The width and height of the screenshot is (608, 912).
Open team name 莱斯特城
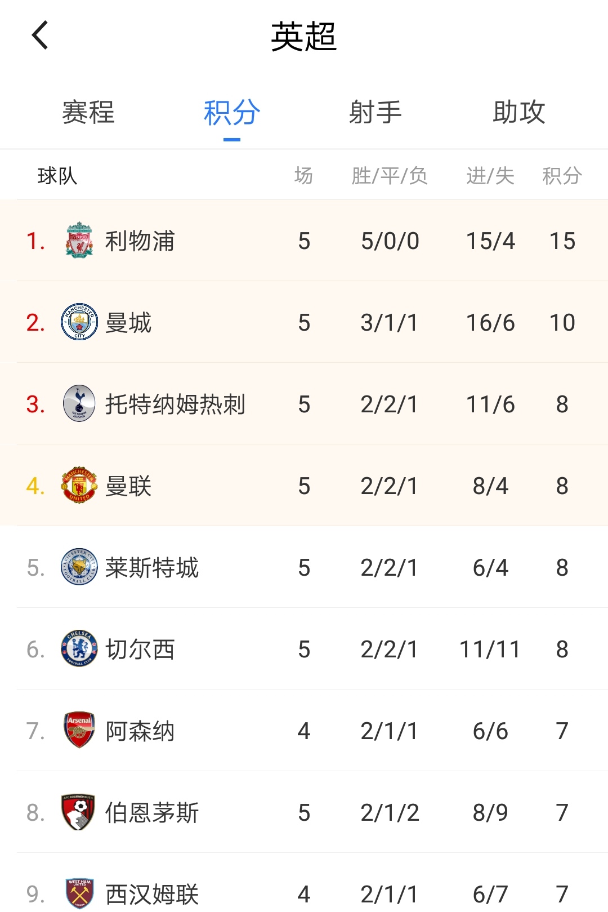click(152, 568)
